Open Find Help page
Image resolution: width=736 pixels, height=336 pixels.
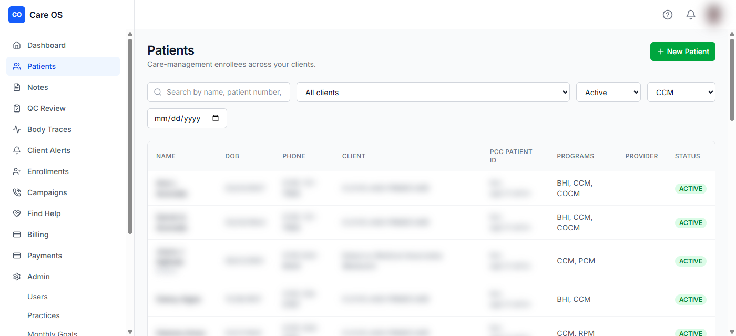click(63, 213)
